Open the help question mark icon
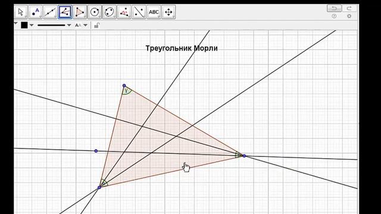 334,16
